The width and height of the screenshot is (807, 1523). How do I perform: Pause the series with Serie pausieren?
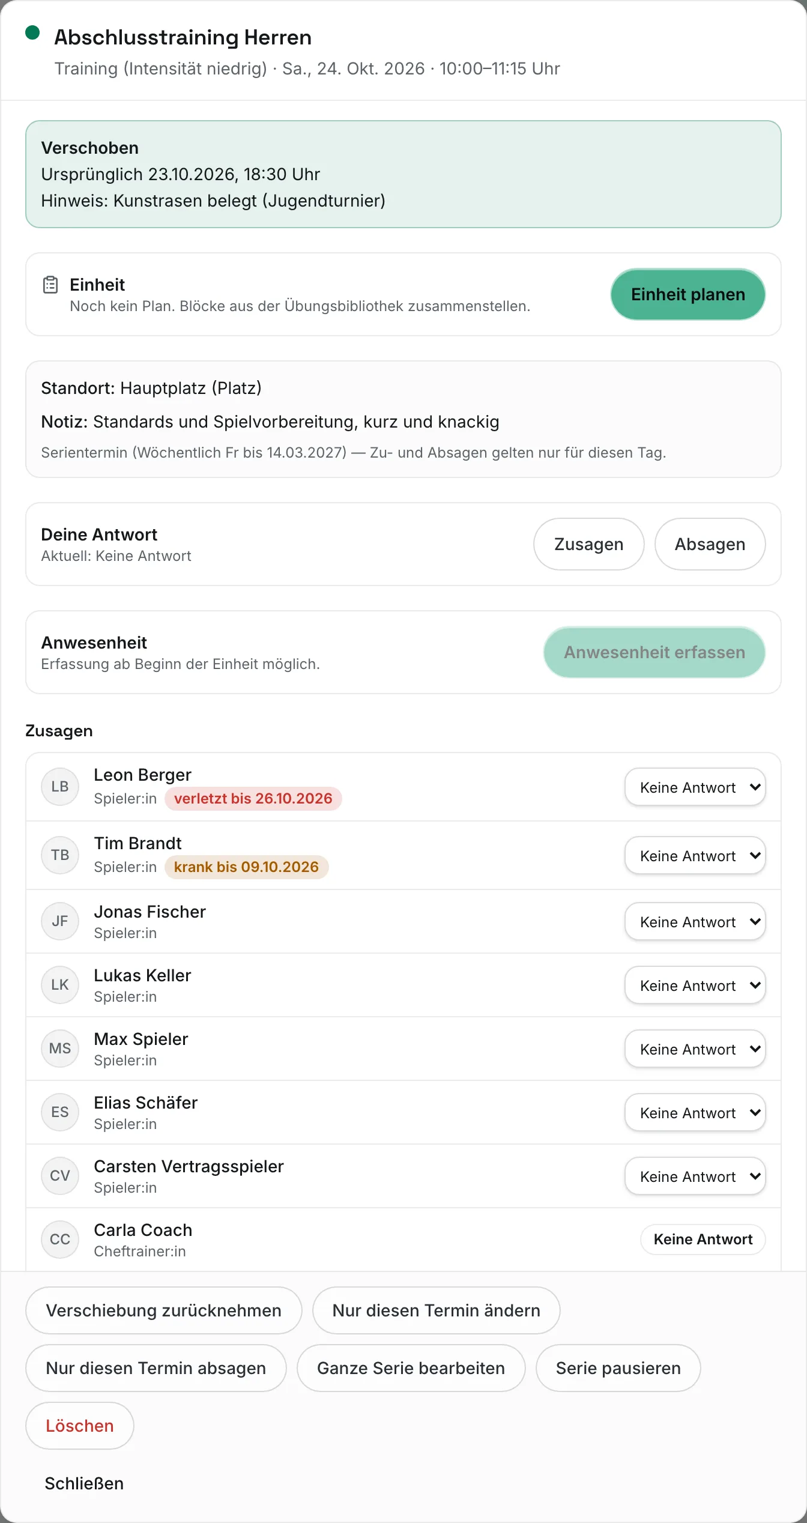(618, 1368)
